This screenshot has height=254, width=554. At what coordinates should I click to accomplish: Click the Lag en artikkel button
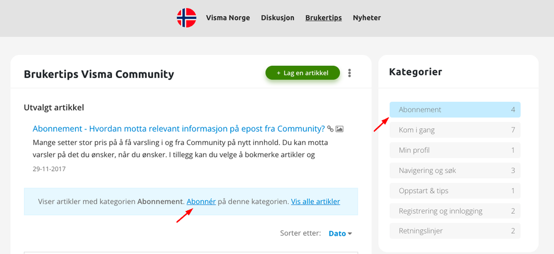pyautogui.click(x=303, y=73)
